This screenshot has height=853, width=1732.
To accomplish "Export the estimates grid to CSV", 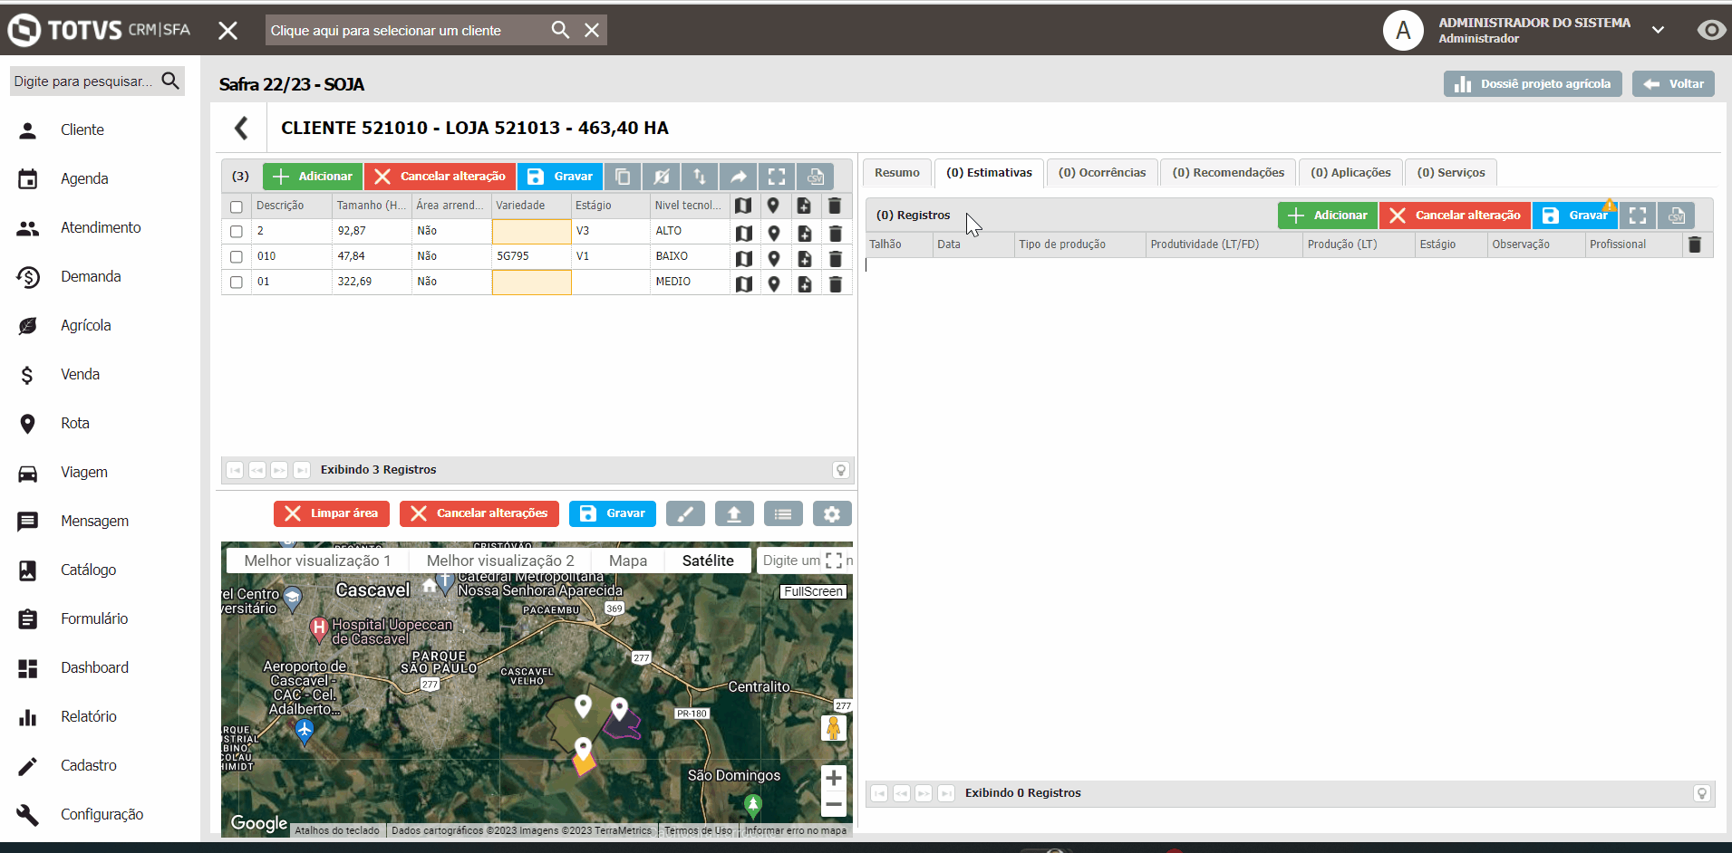I will [1677, 216].
